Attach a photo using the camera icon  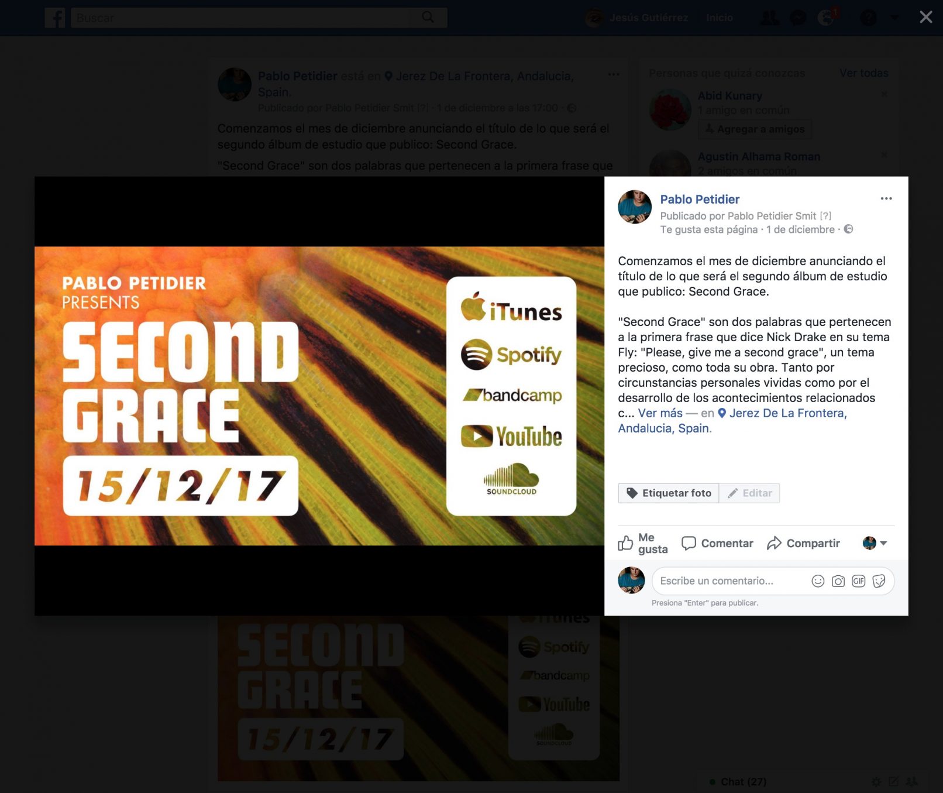838,581
